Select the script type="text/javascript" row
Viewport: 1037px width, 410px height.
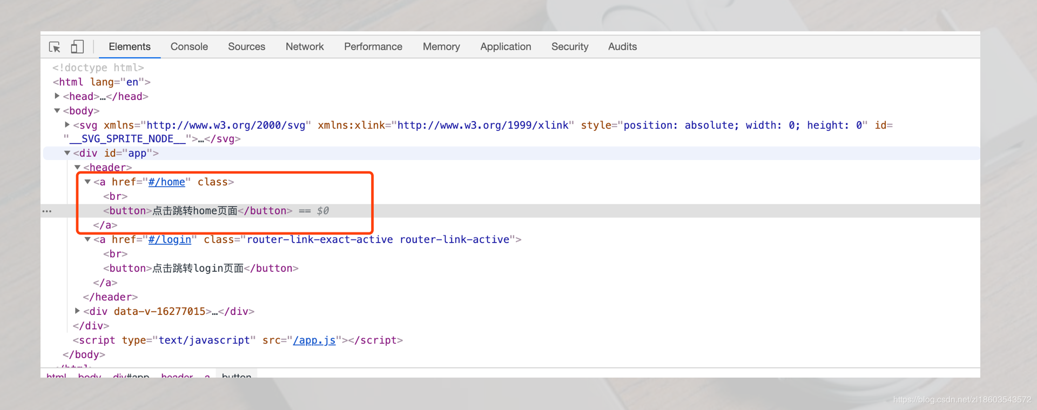pos(238,340)
